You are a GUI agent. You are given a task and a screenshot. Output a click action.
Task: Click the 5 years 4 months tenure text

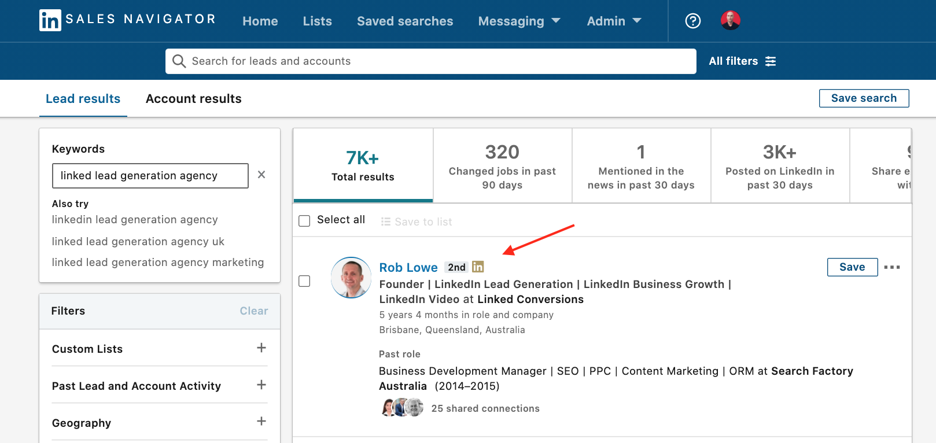click(x=466, y=315)
